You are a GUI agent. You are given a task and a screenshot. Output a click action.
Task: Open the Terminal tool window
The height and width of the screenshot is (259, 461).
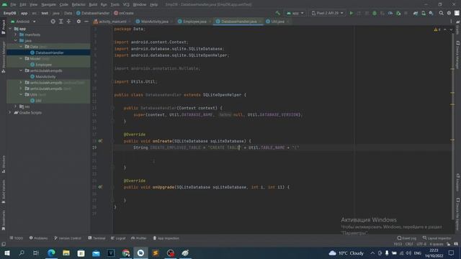click(97, 238)
